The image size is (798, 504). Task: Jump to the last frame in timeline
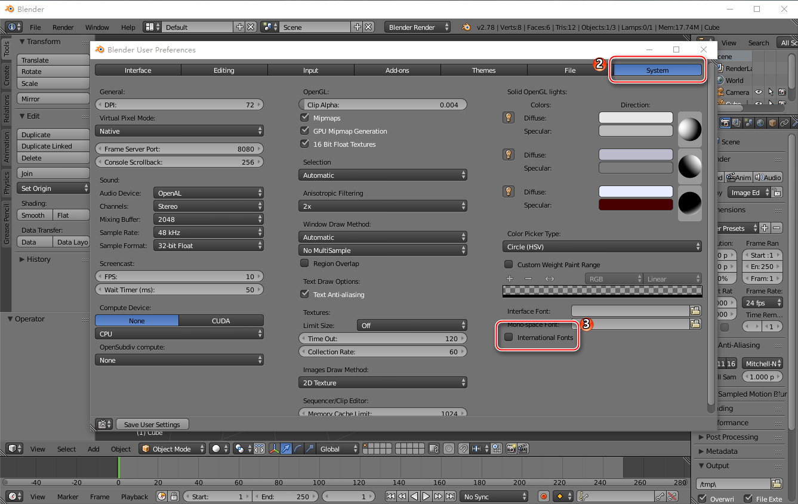click(450, 496)
